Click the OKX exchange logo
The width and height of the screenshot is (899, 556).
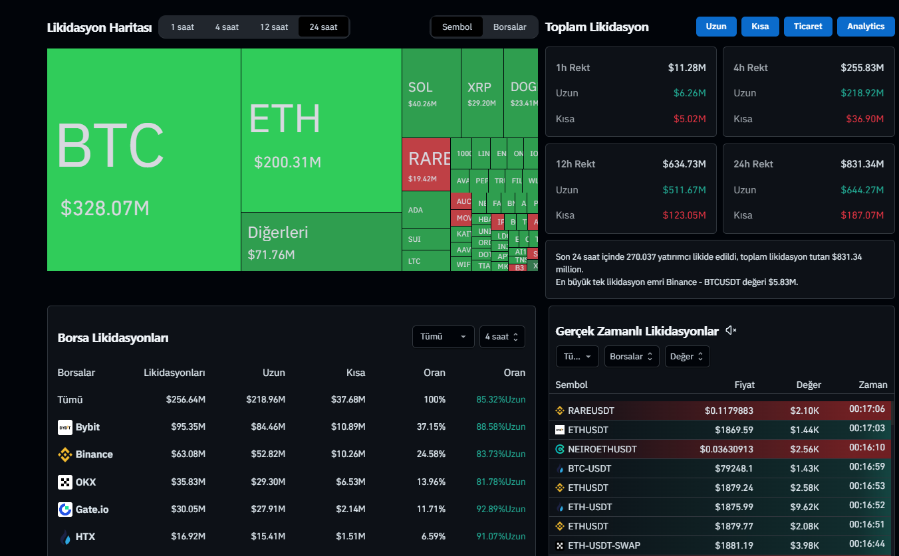[65, 482]
